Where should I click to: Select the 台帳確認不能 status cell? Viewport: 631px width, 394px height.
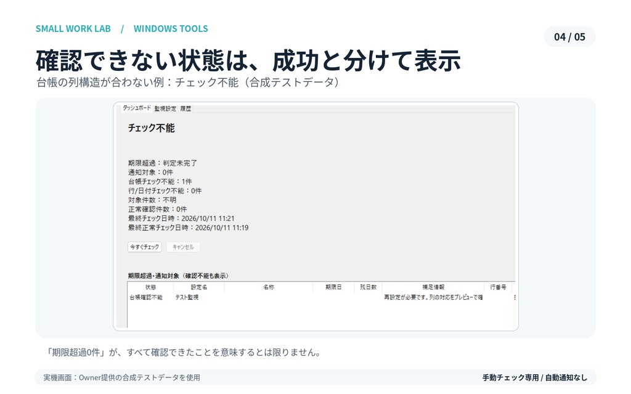(145, 297)
